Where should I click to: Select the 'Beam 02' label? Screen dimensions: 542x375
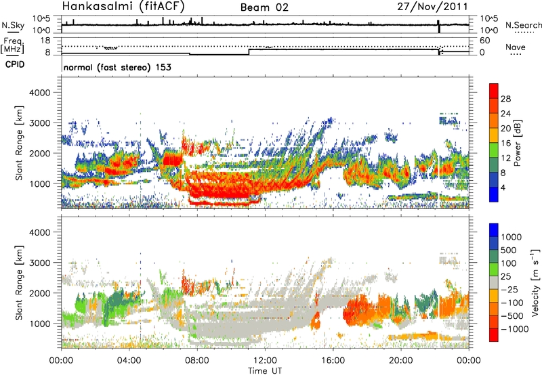(x=264, y=7)
